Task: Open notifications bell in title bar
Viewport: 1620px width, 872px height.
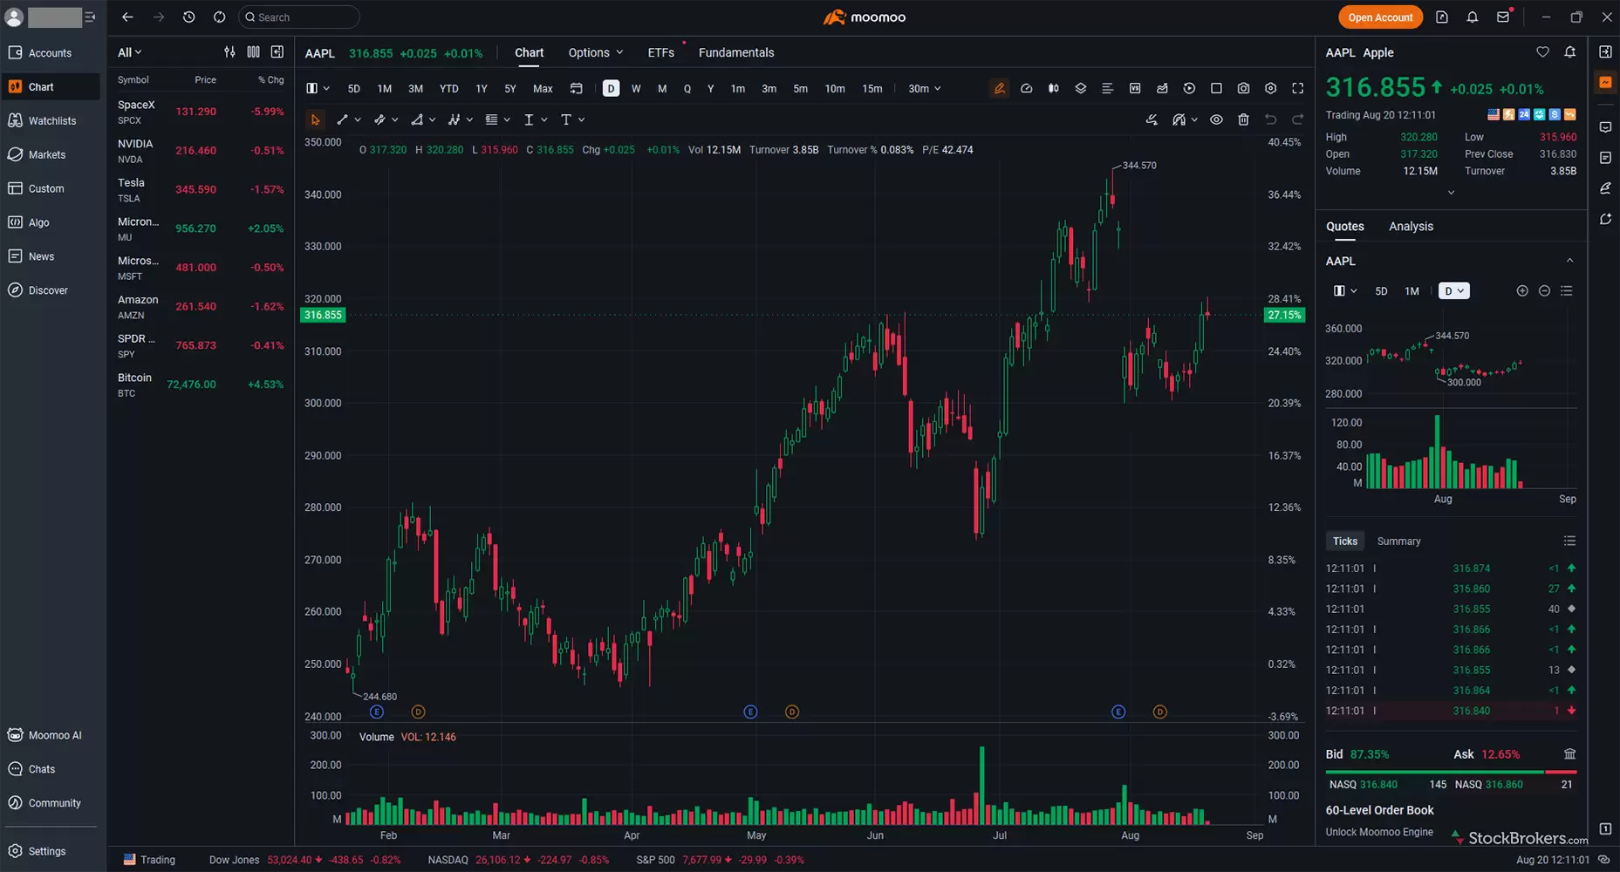Action: pyautogui.click(x=1472, y=17)
